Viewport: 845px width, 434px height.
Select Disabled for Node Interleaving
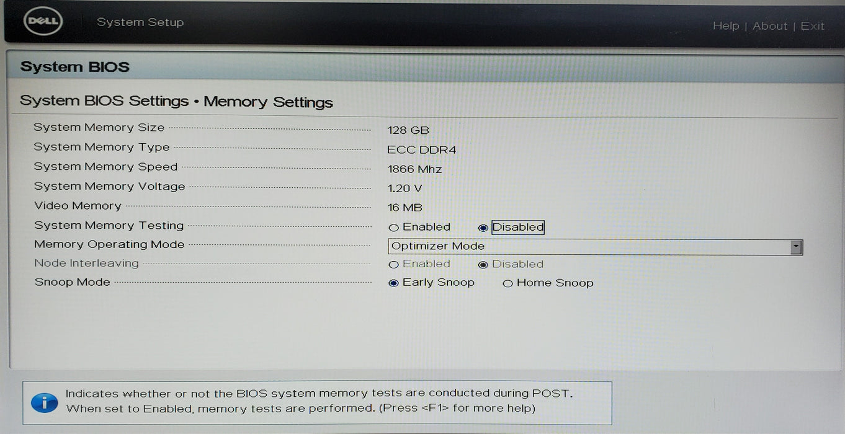pos(483,264)
